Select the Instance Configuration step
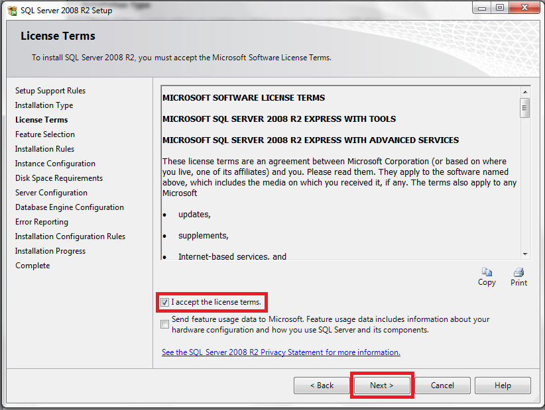 [55, 164]
